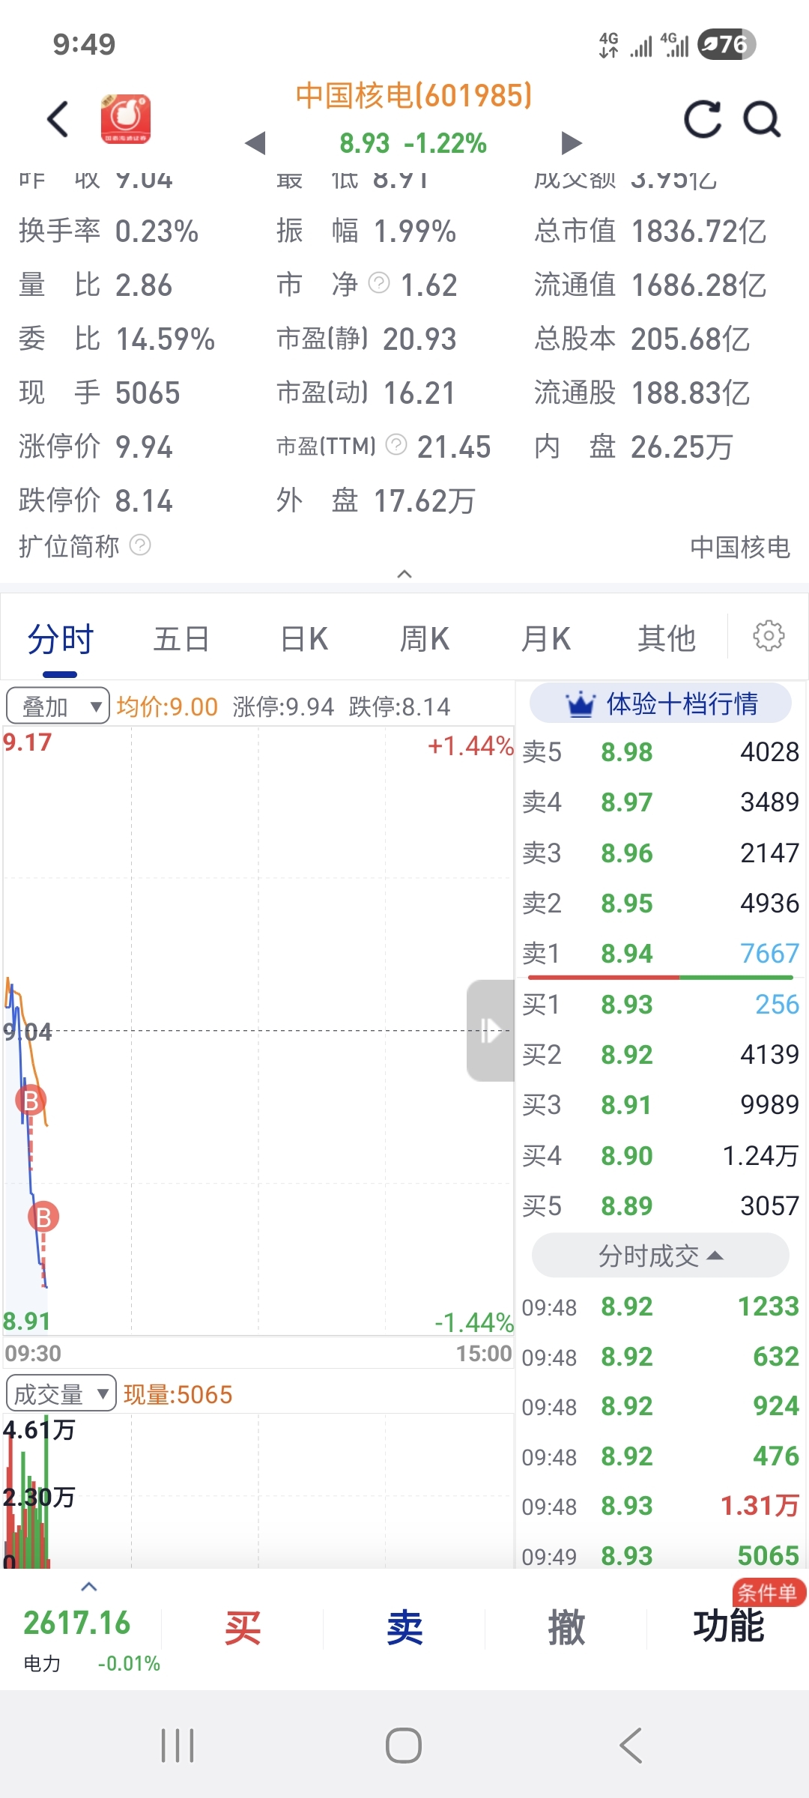The width and height of the screenshot is (809, 1798).
Task: Open the red brokerage app logo
Action: tap(126, 118)
